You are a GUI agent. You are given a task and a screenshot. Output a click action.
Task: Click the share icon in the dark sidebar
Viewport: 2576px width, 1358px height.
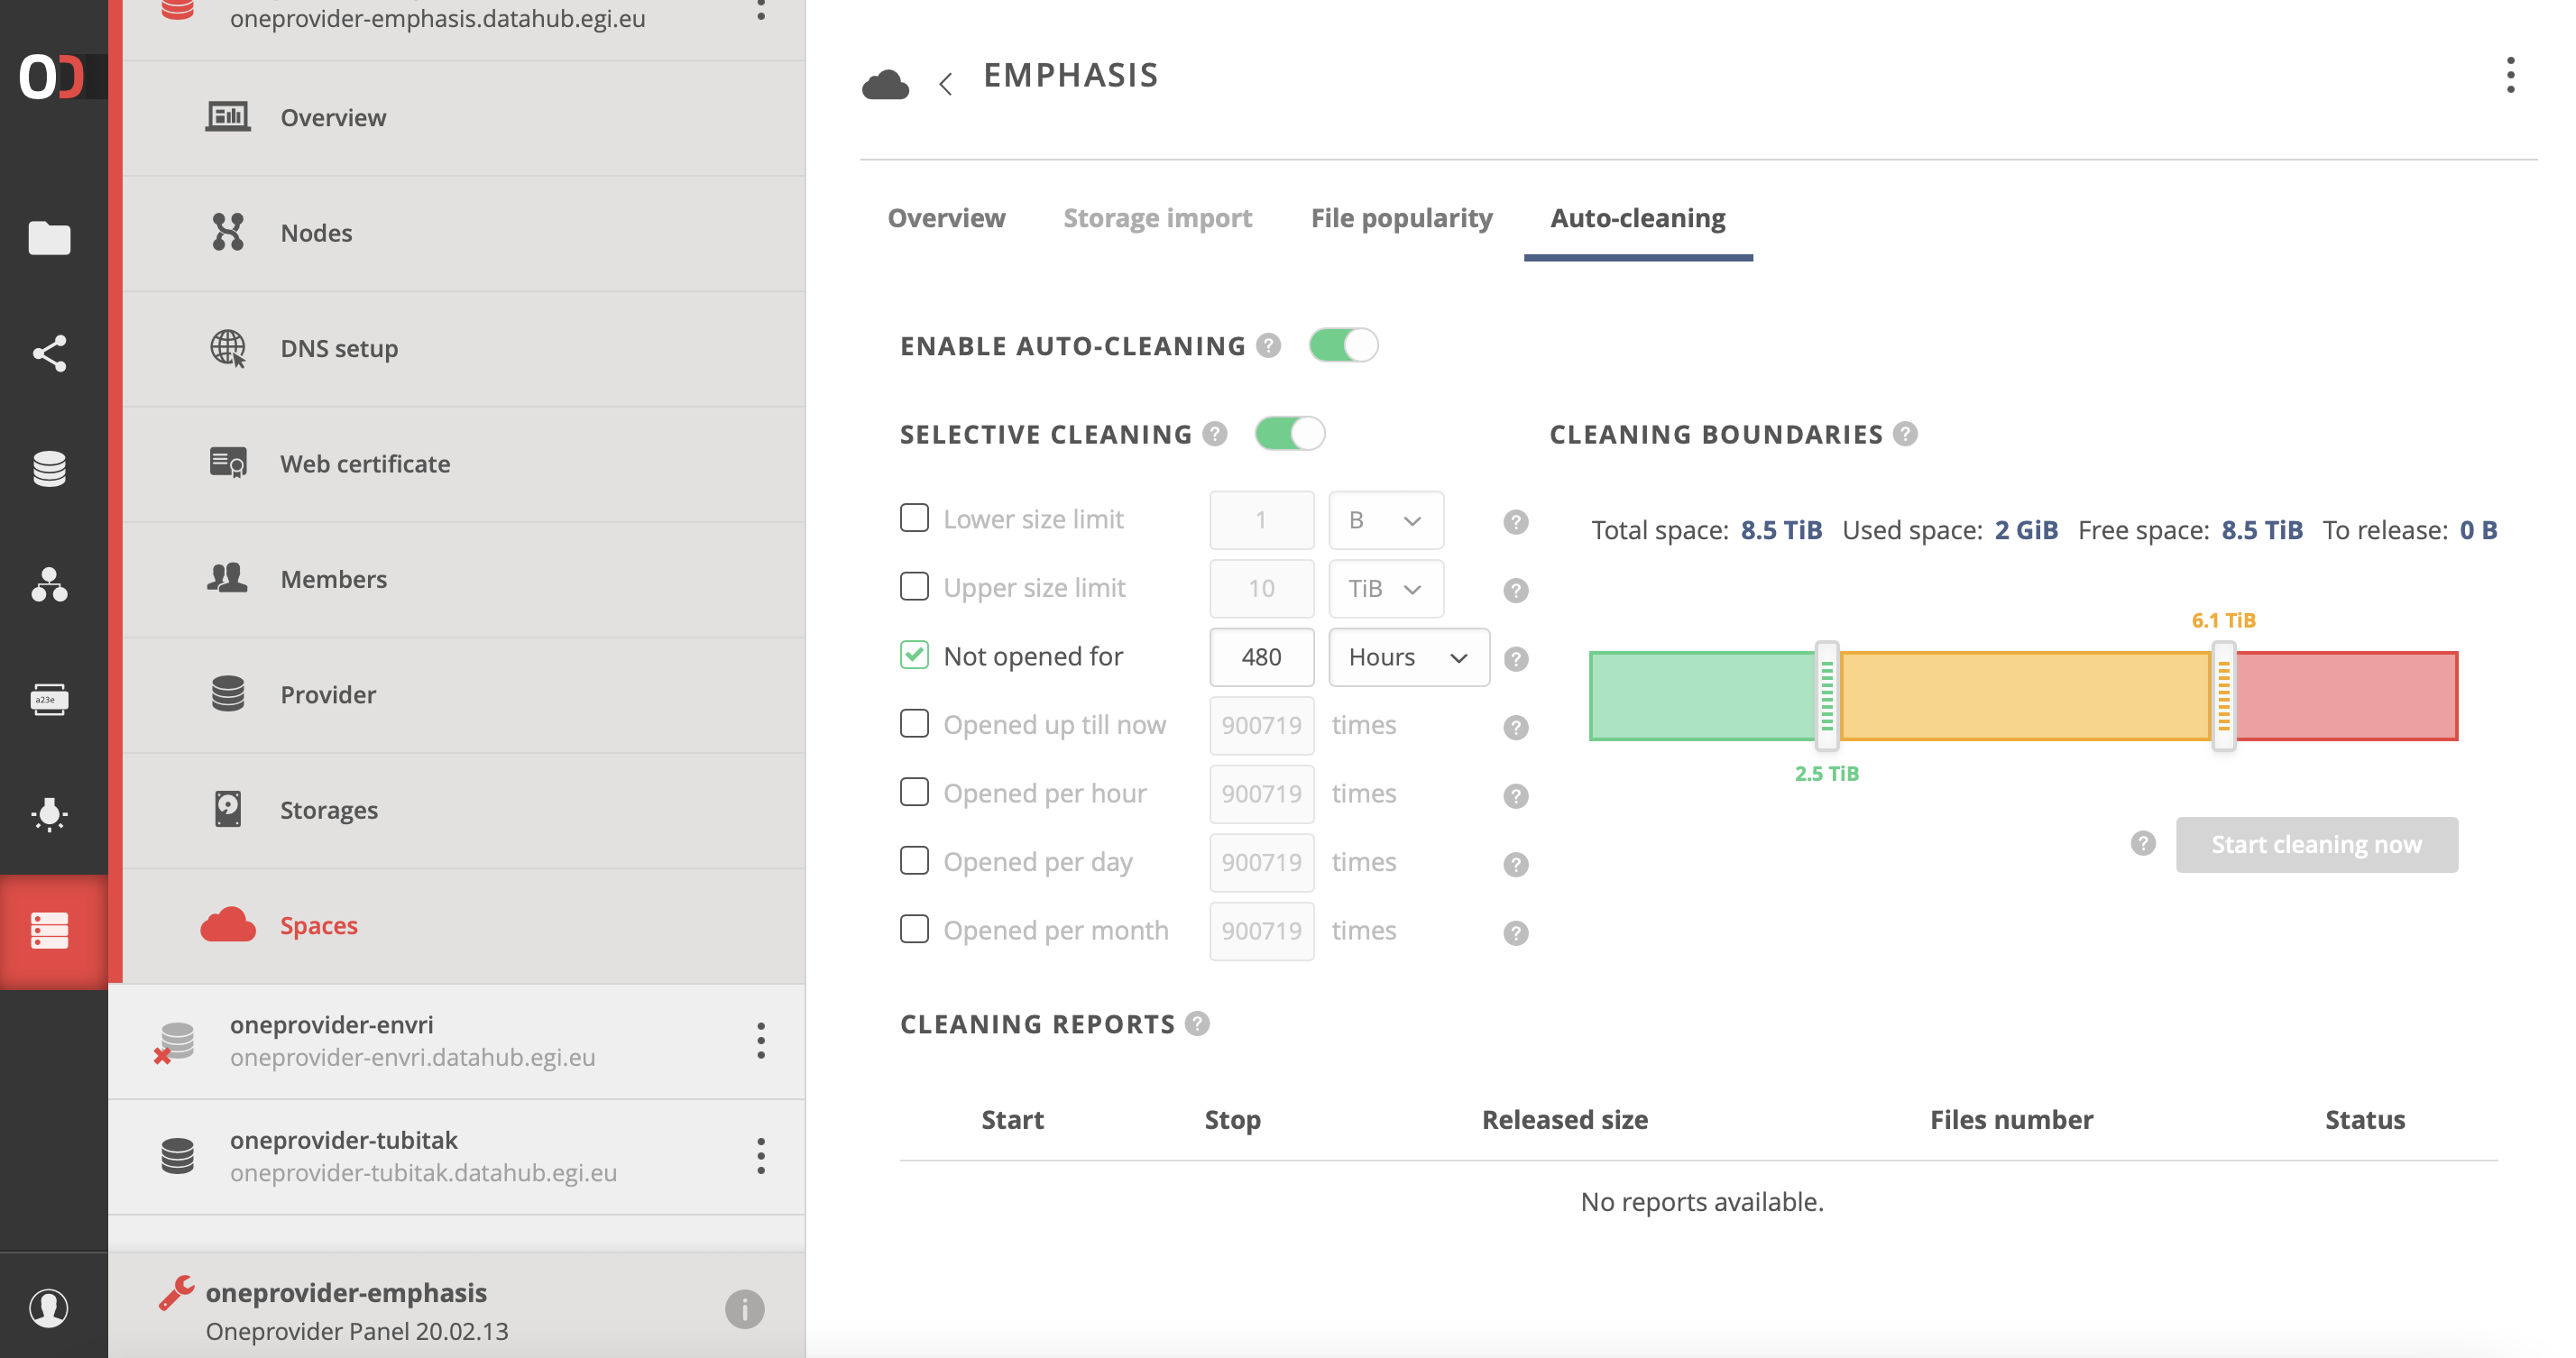click(x=50, y=353)
